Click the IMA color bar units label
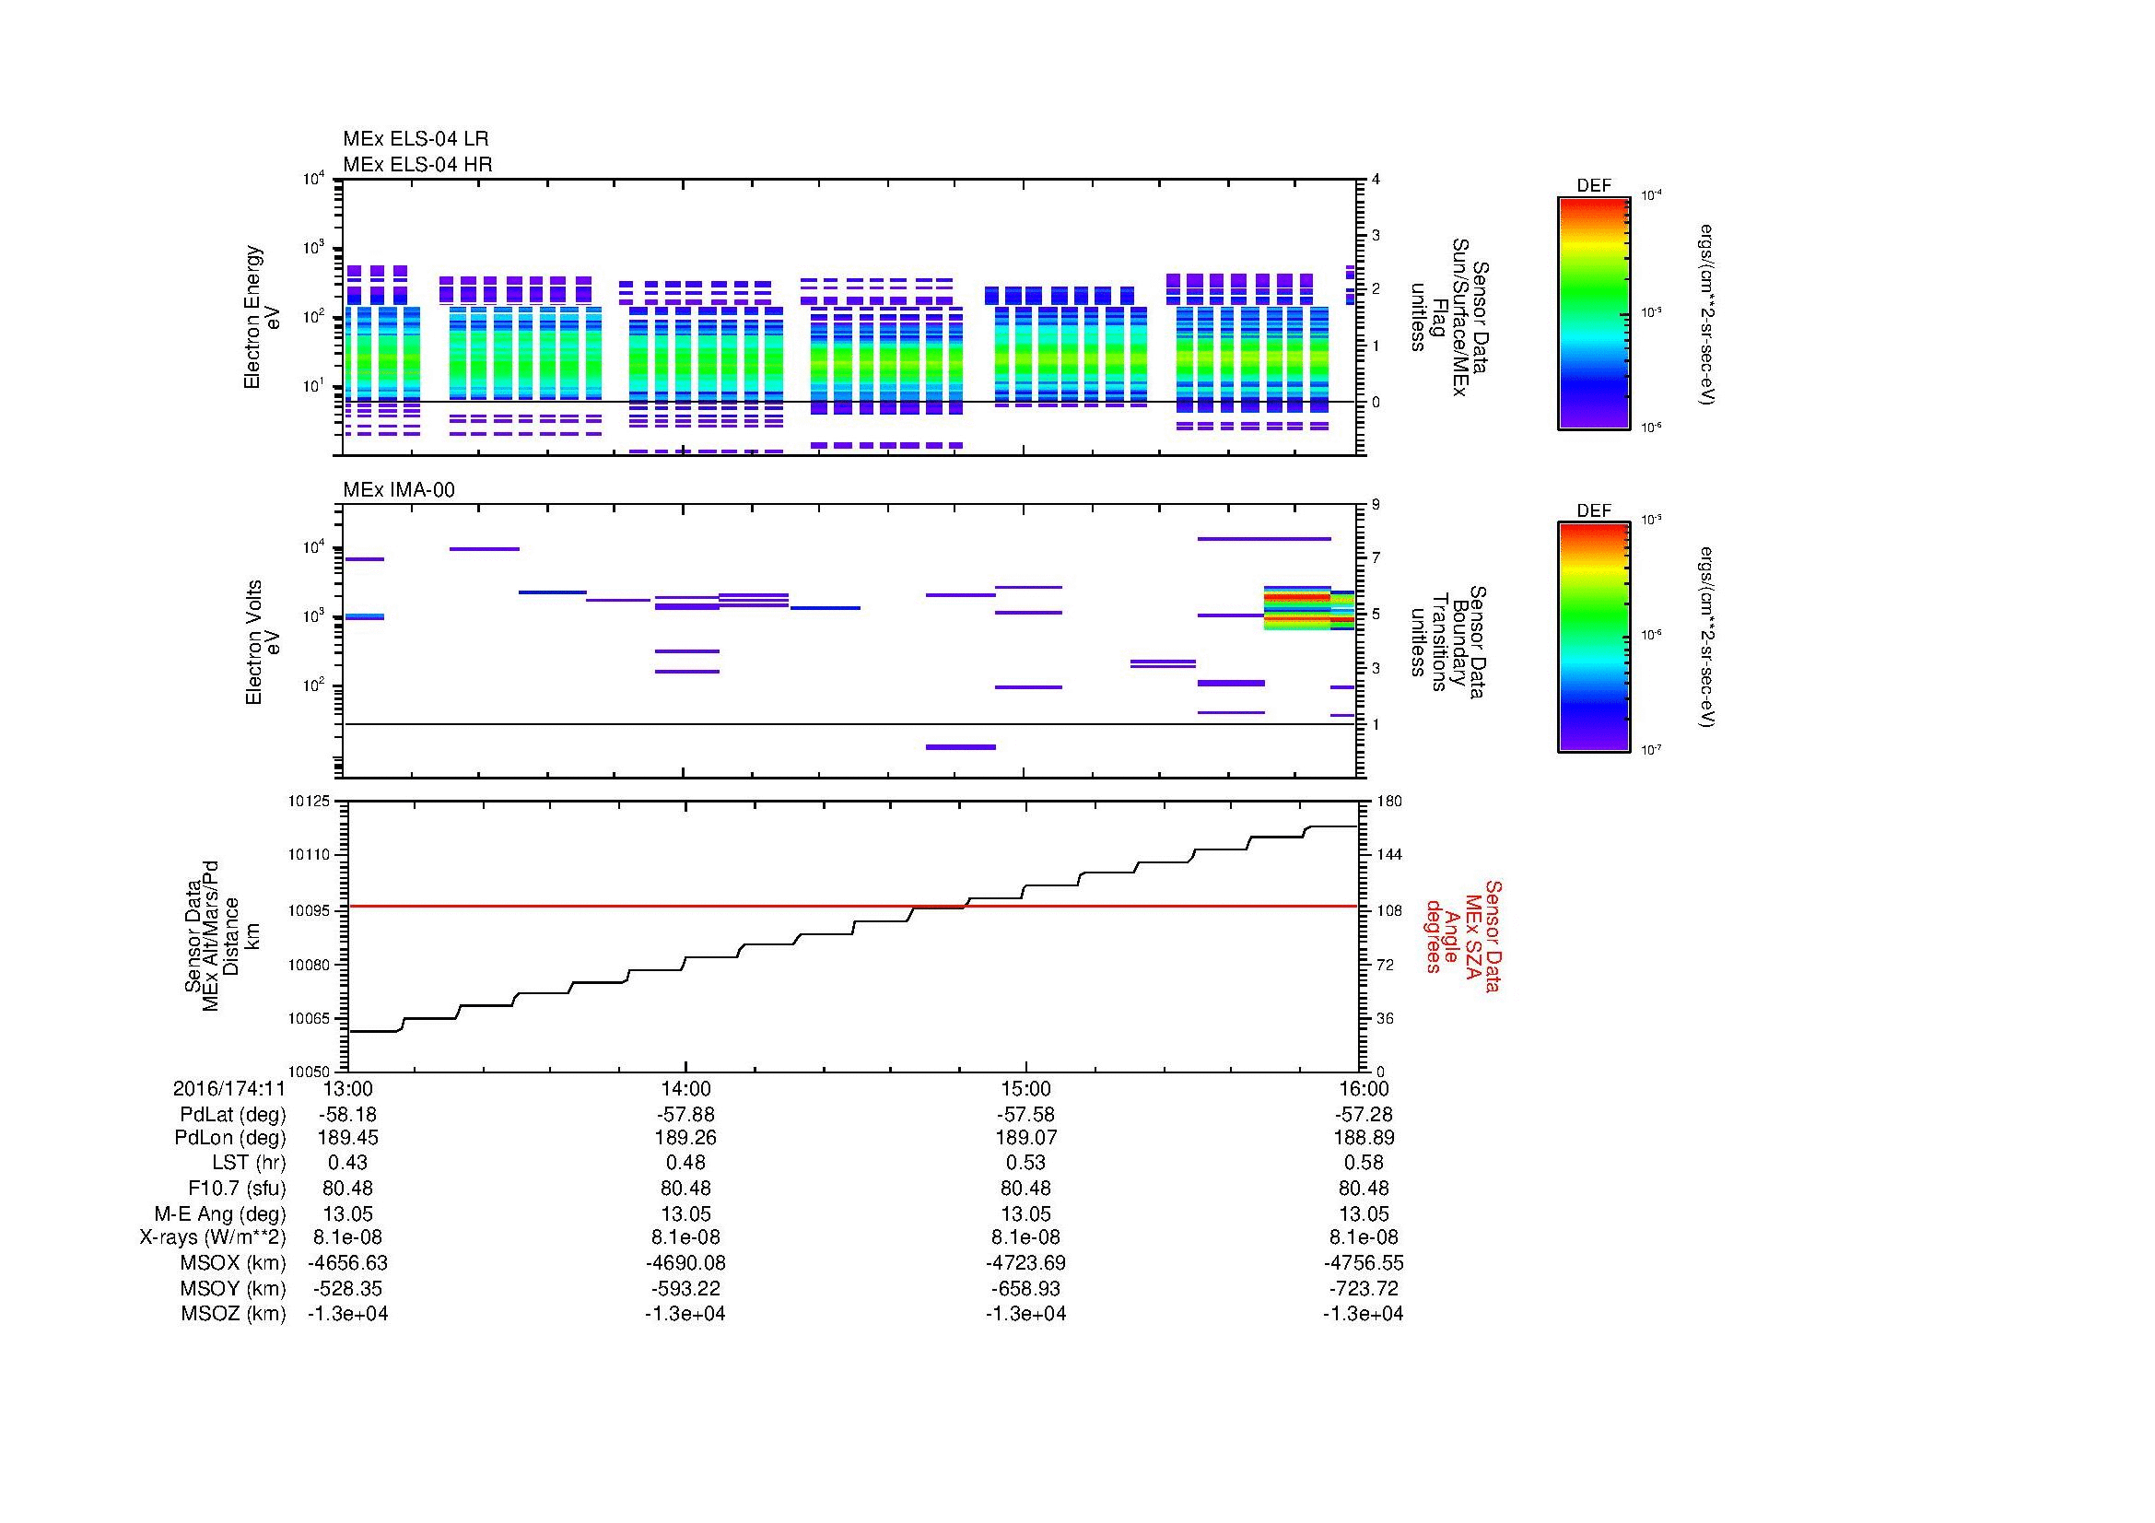Screen dimensions: 2155x1523 (1706, 638)
